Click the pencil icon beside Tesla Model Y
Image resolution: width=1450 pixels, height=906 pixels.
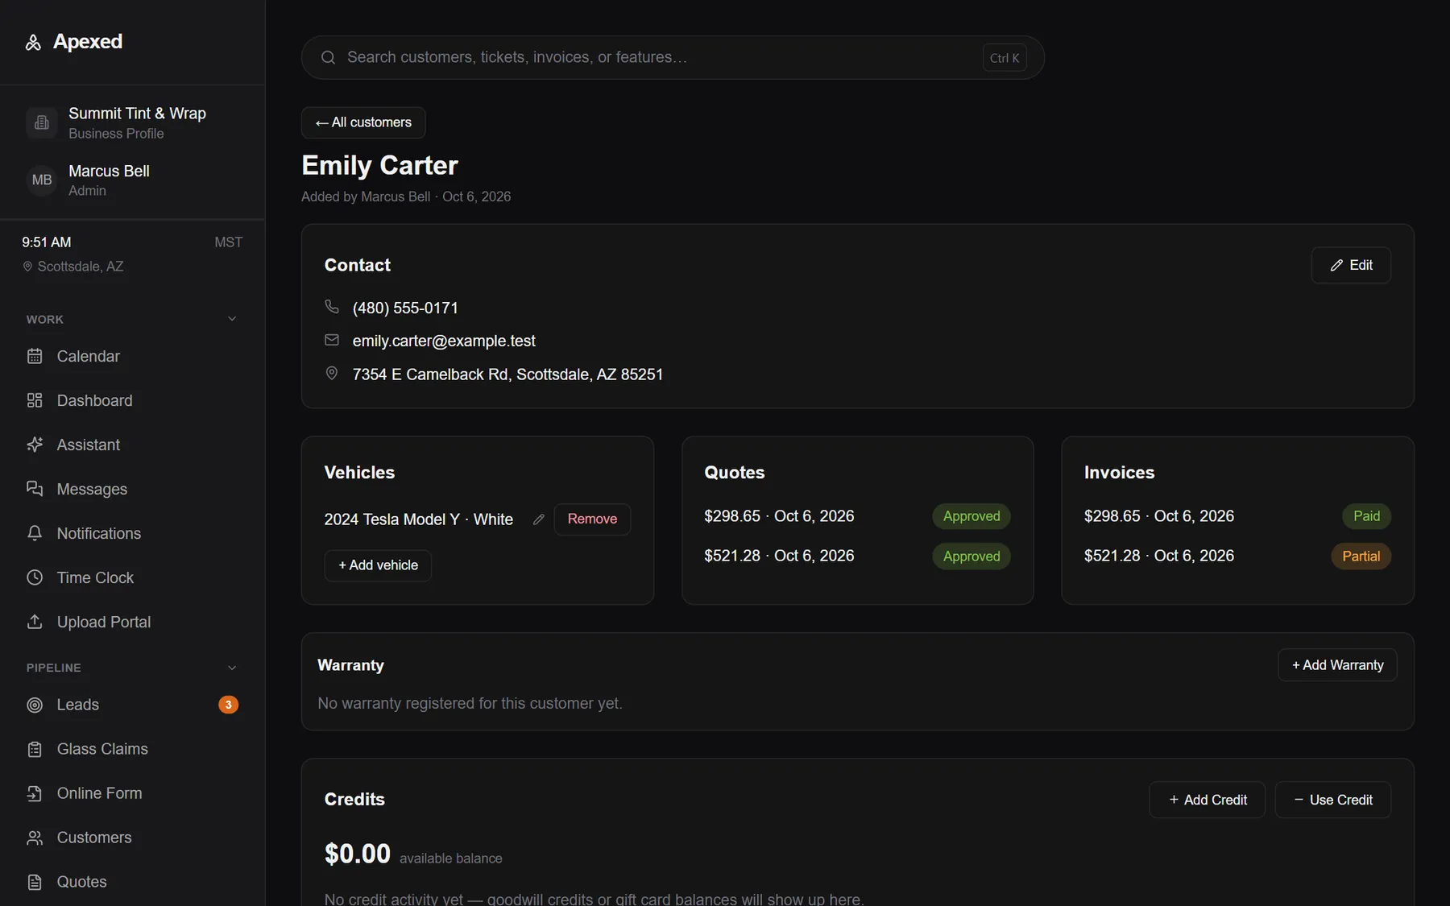pyautogui.click(x=539, y=519)
